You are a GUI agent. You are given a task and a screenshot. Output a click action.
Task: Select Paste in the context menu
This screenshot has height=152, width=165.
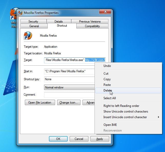[128, 85]
